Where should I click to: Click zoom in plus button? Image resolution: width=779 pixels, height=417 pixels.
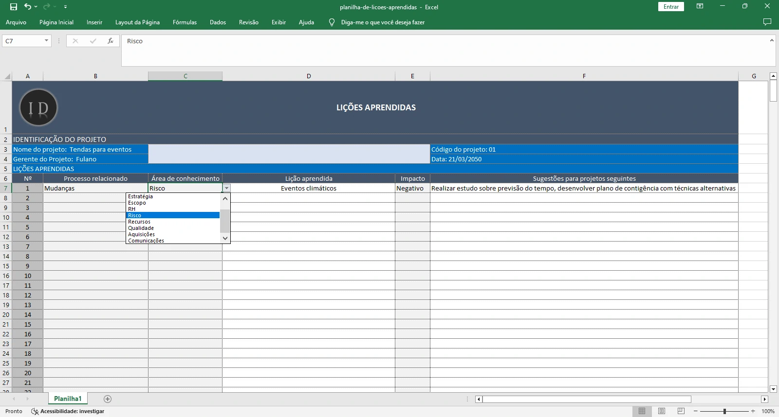[x=753, y=411]
